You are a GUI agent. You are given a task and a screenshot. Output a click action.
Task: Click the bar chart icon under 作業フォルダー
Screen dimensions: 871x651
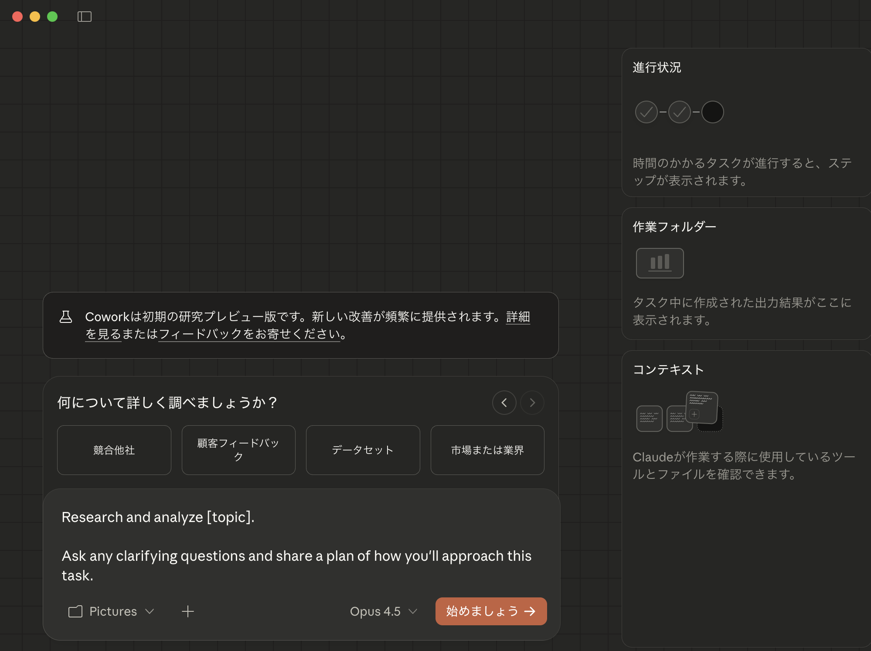660,263
